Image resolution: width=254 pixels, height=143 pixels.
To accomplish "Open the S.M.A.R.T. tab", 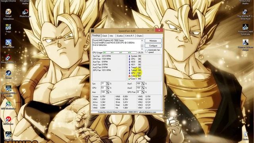I will pyautogui.click(x=130, y=36).
